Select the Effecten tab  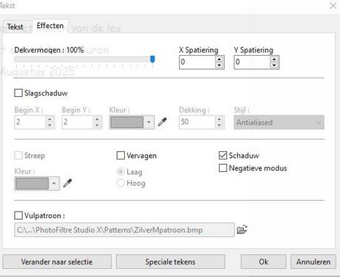click(50, 26)
